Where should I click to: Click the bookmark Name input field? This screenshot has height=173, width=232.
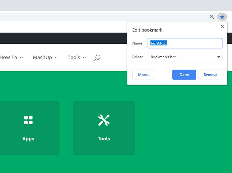[185, 43]
